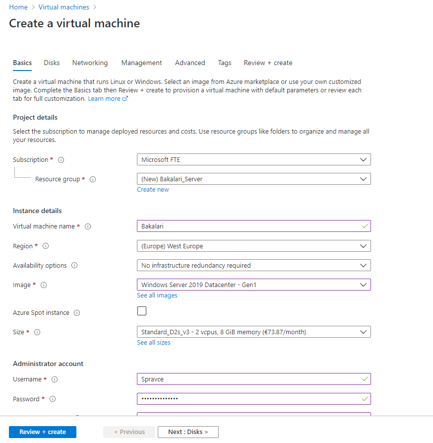Switch to the Networking tab
Image resolution: width=433 pixels, height=443 pixels.
tap(90, 63)
